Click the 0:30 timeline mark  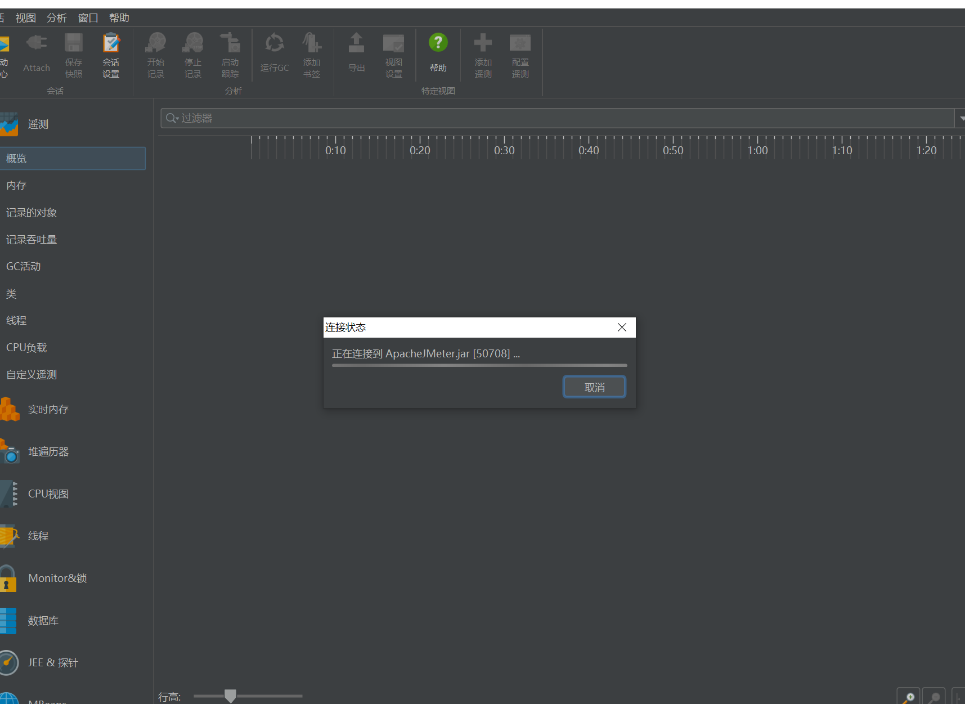tap(504, 150)
